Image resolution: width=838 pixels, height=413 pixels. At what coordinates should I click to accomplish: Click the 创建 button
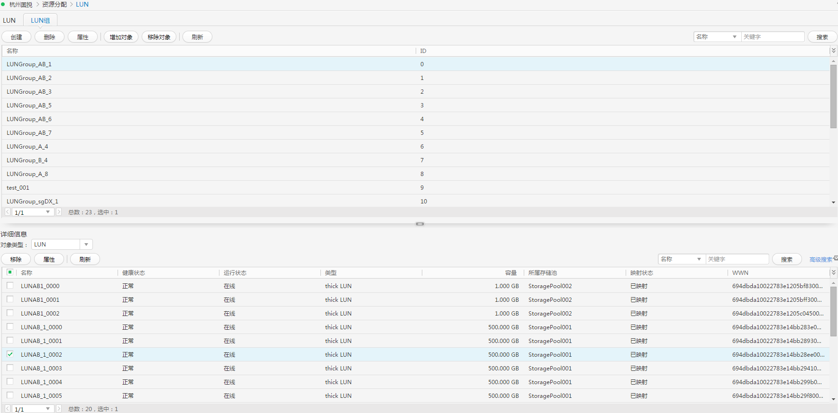[17, 37]
